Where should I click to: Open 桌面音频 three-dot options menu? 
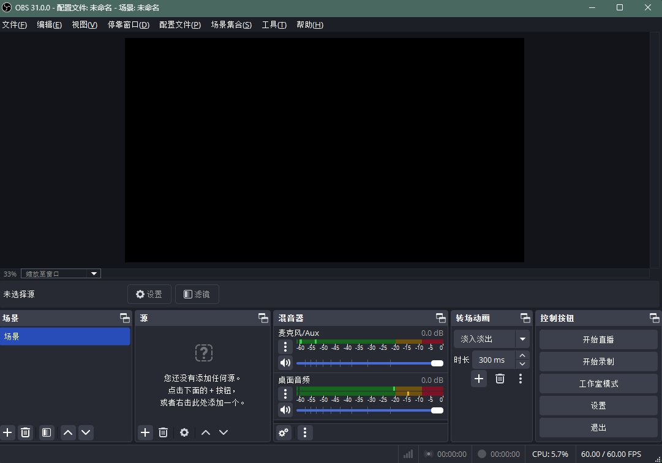pyautogui.click(x=285, y=394)
